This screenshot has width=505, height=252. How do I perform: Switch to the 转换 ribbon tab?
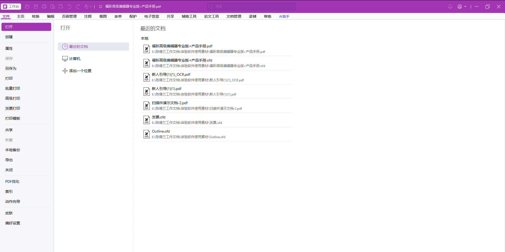click(x=36, y=16)
